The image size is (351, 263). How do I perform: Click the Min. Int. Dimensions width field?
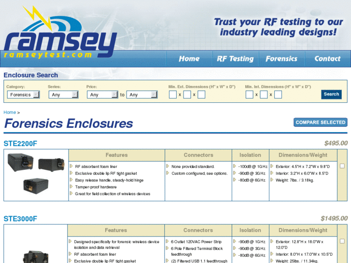point(264,95)
